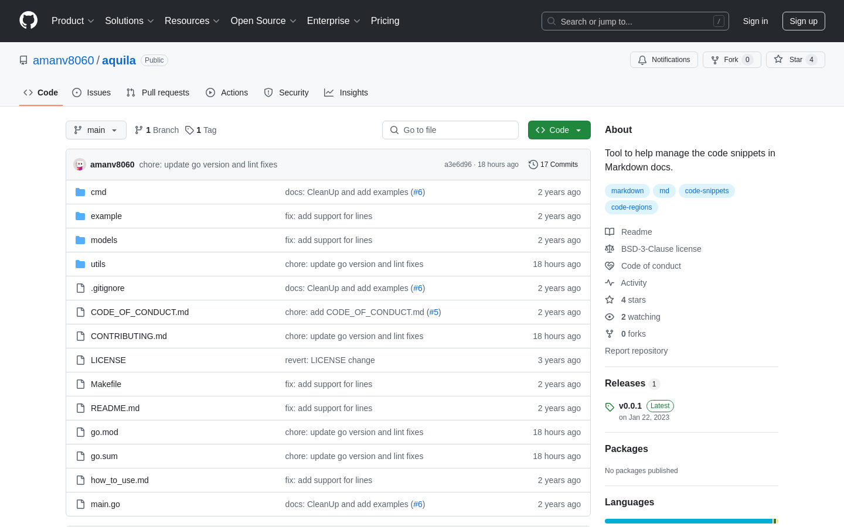This screenshot has width=844, height=527.
Task: Click the Sign up button
Action: pos(804,21)
